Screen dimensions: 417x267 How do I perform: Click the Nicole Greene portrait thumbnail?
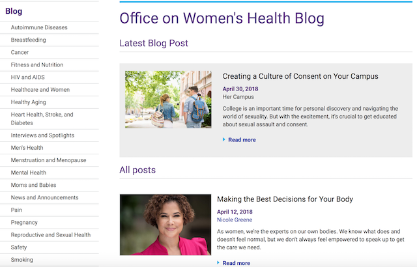click(x=165, y=225)
